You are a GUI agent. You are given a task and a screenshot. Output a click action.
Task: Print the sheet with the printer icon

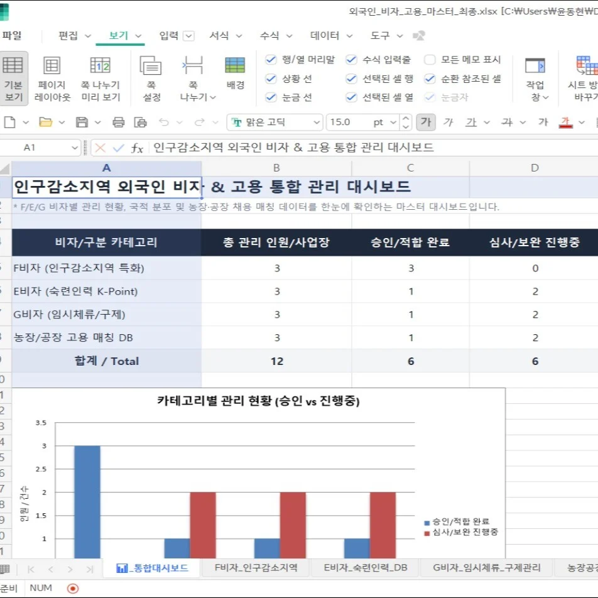[118, 122]
